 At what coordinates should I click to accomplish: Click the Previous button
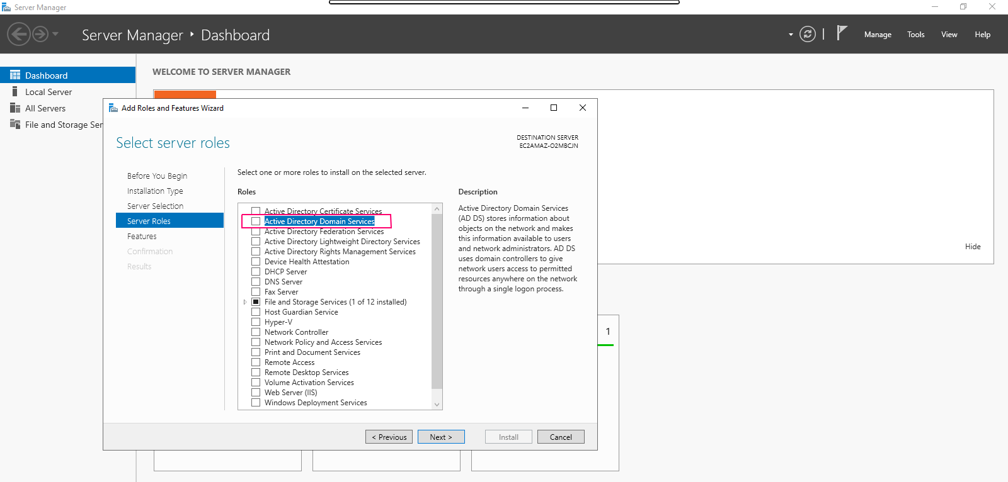coord(389,437)
